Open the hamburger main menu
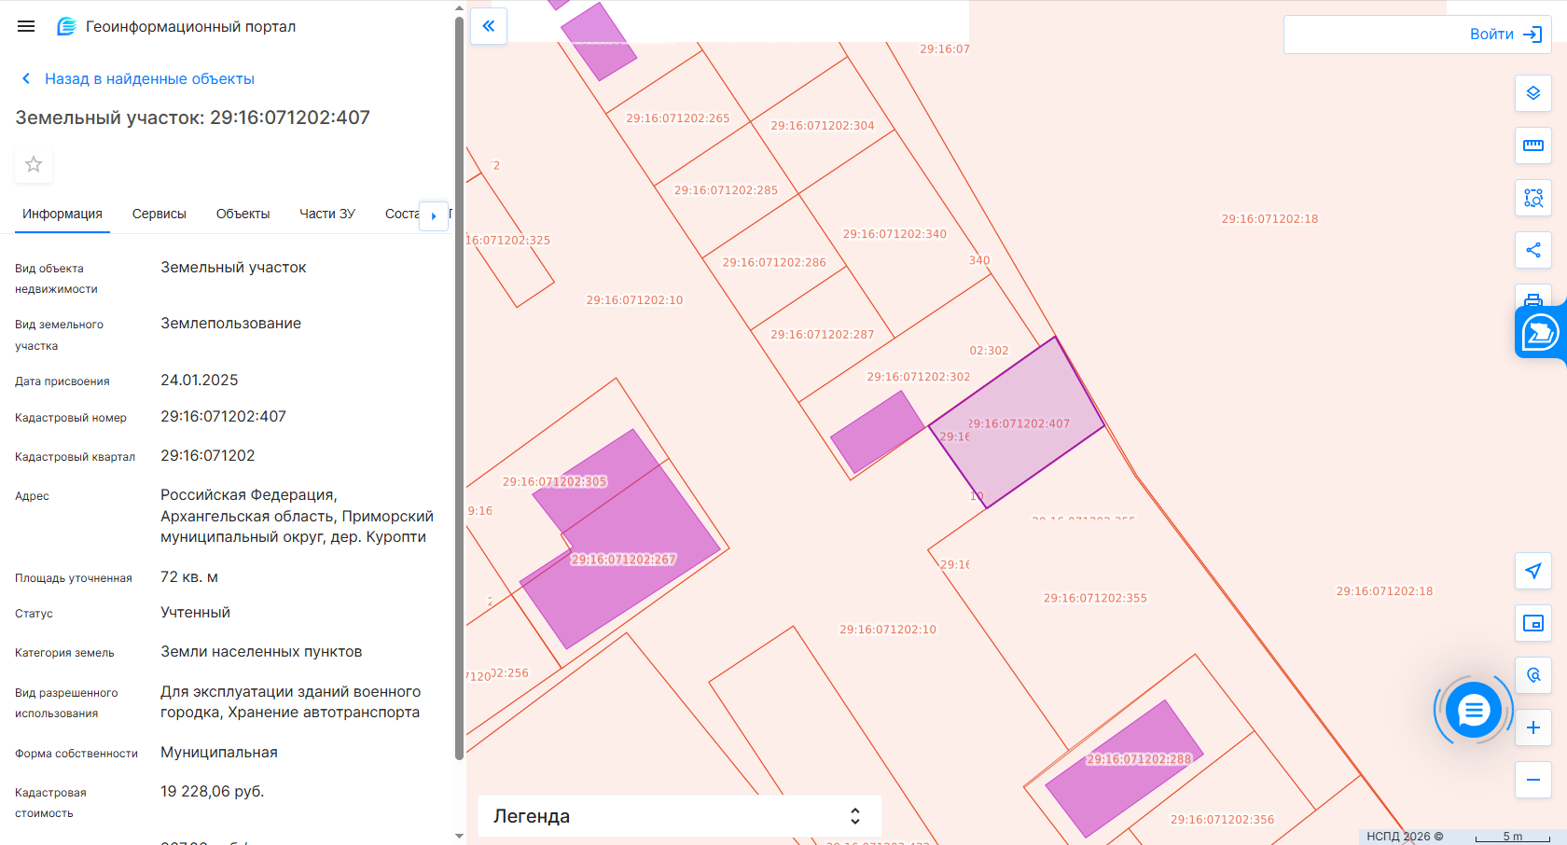The image size is (1567, 845). pos(26,26)
